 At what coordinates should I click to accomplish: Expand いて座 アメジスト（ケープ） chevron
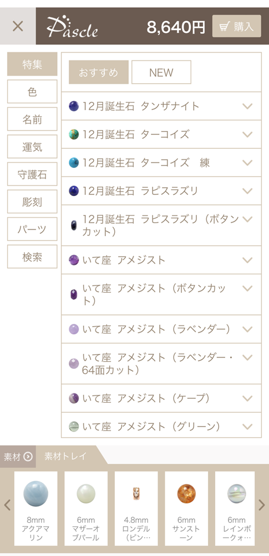(248, 398)
